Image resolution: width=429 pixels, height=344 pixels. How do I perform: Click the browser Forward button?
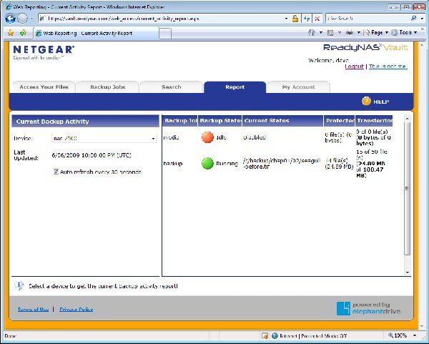click(x=22, y=19)
